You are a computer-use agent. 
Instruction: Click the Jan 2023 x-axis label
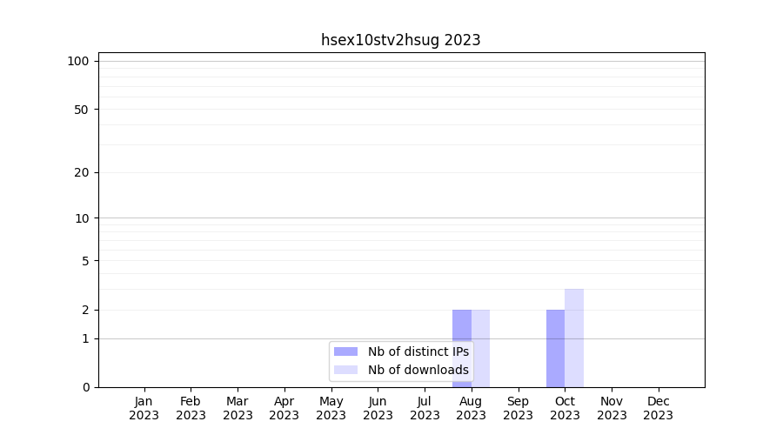(x=144, y=408)
